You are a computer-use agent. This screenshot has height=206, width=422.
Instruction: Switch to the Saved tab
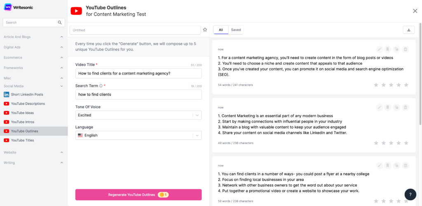click(236, 30)
